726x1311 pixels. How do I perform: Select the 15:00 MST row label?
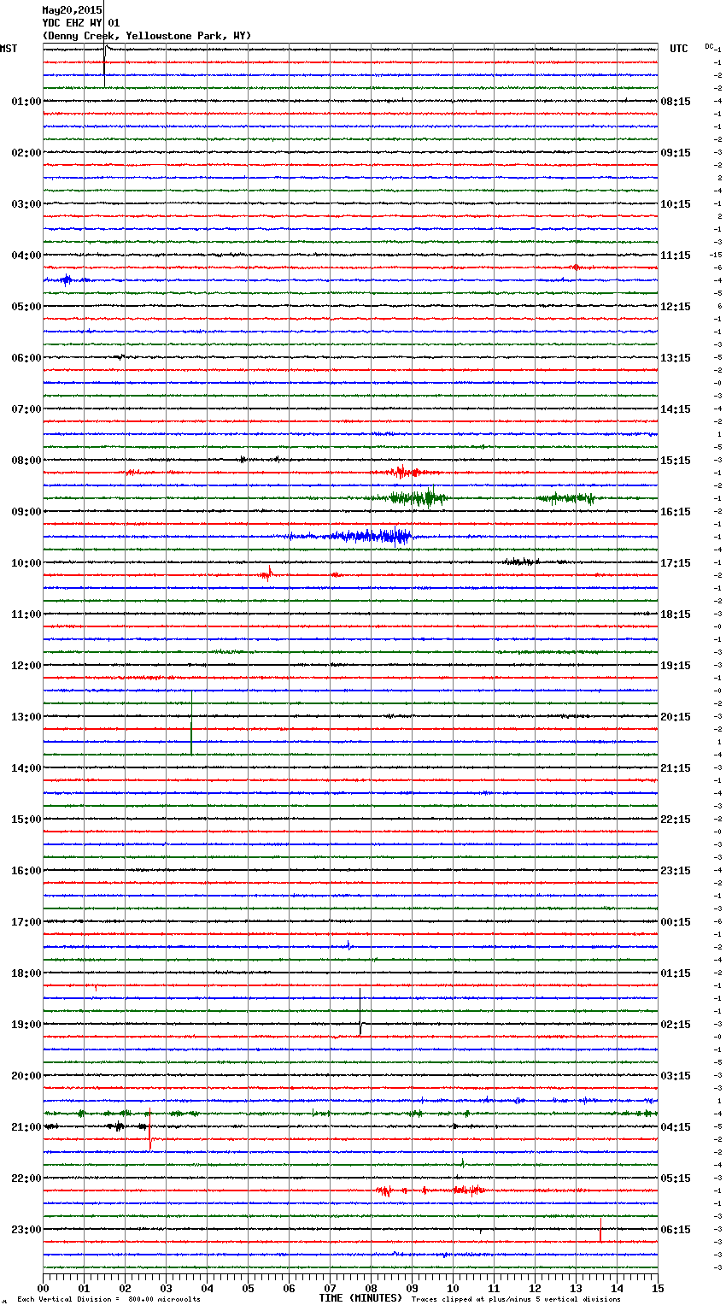(26, 820)
